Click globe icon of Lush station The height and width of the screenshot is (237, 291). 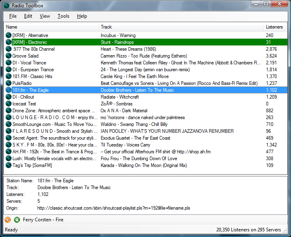point(8,159)
